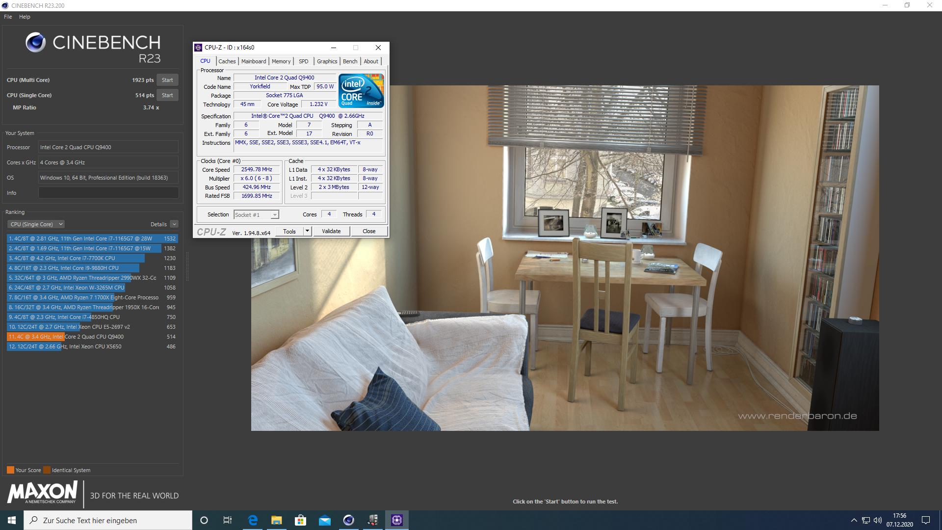Expand the CPU (Single Core) ranking dropdown

(x=36, y=224)
